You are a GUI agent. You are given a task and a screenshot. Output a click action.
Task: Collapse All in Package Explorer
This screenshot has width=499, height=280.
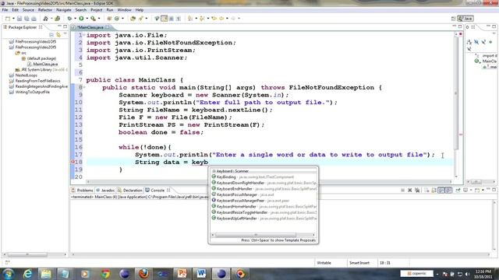[51, 34]
